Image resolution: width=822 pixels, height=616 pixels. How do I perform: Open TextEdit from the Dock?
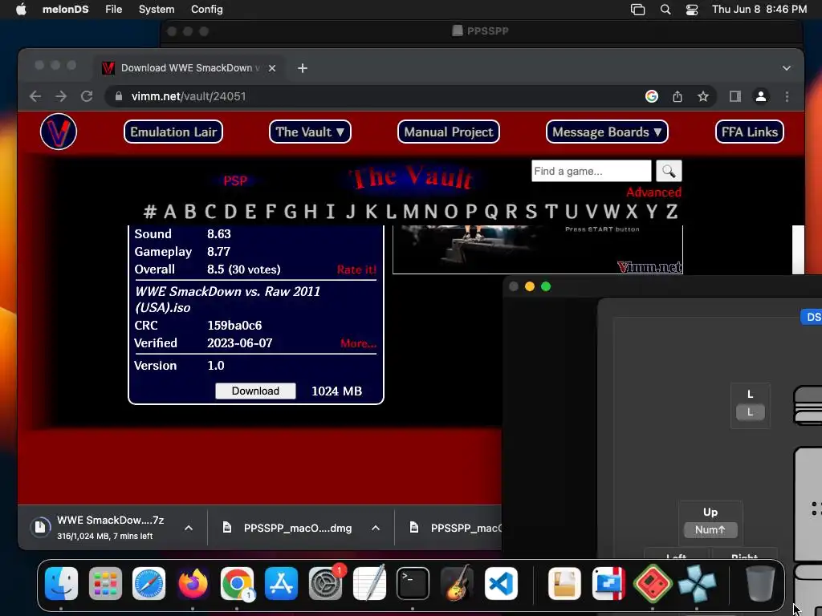coord(369,584)
